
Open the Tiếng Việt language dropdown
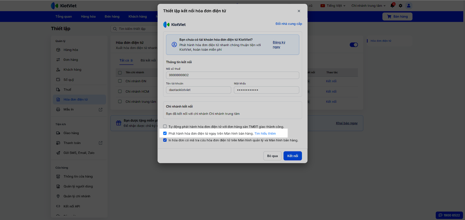(333, 5)
